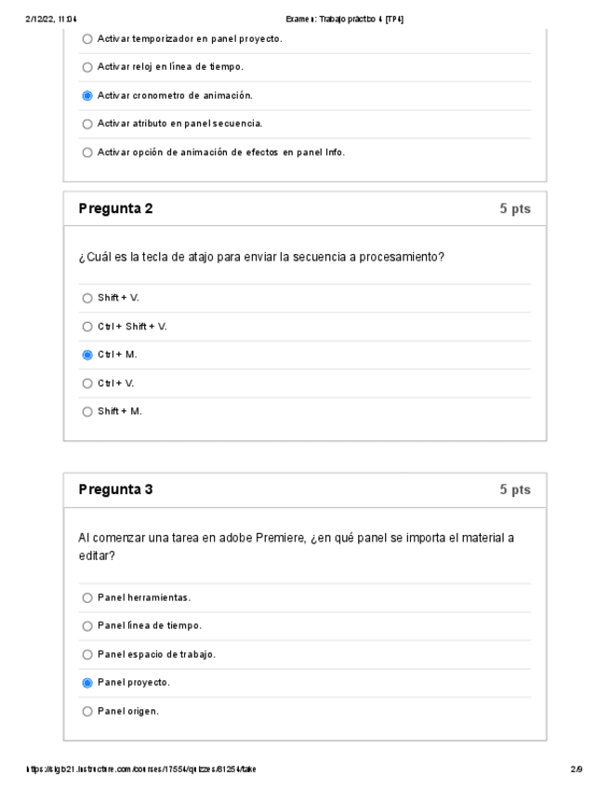Select 'Panel línea de tiempo' option

[x=87, y=625]
